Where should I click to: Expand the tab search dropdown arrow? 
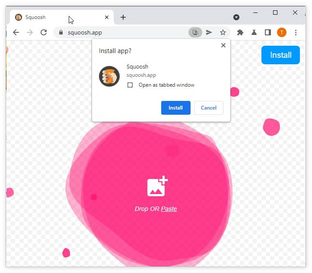[236, 17]
